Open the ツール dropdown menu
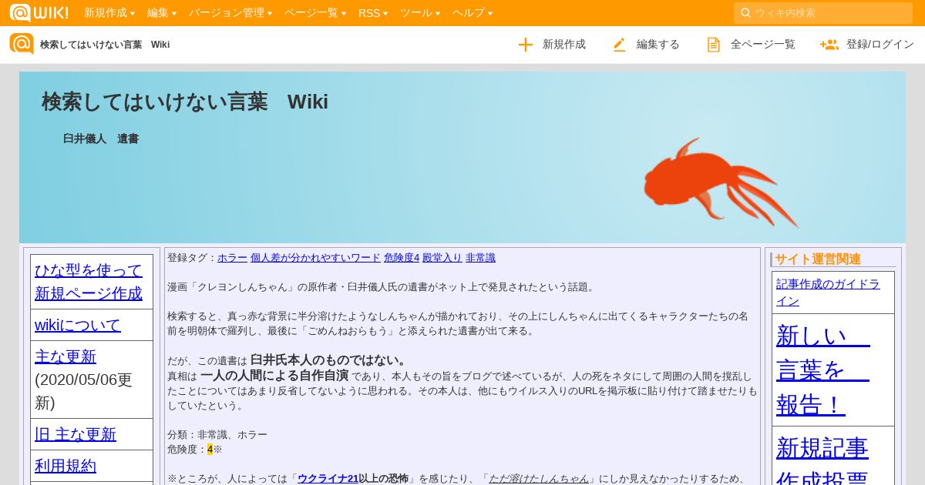This screenshot has height=485, width=925. coord(420,13)
